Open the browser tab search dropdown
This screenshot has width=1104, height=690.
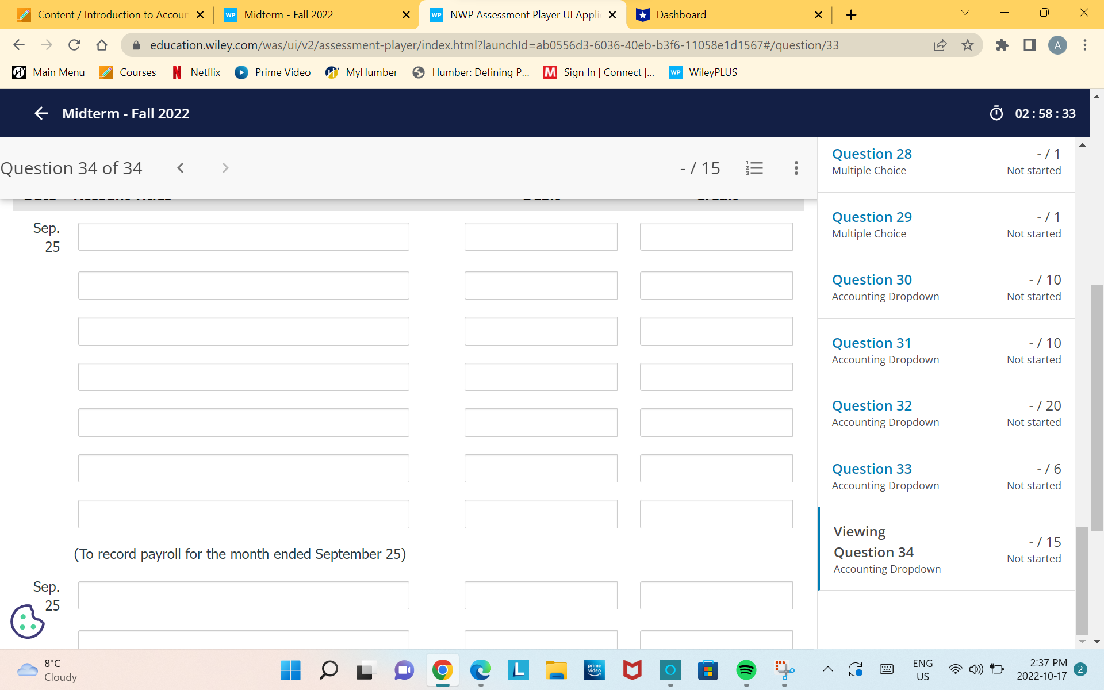tap(965, 13)
